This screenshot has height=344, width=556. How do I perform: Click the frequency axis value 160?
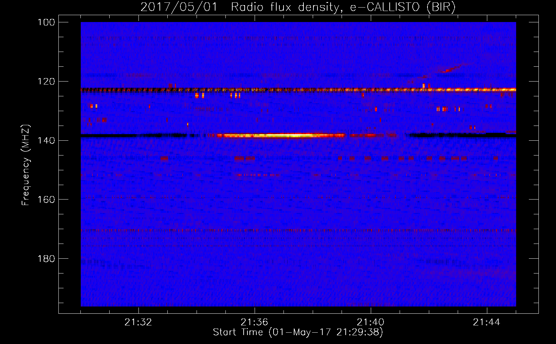46,200
